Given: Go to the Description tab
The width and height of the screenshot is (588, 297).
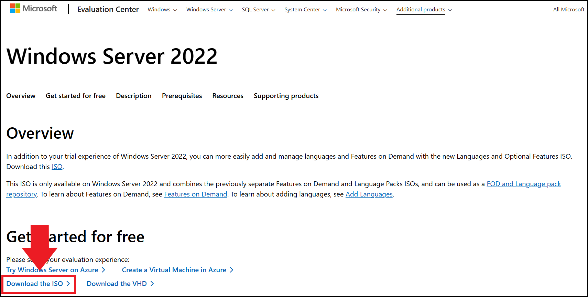Looking at the screenshot, I should click(134, 96).
